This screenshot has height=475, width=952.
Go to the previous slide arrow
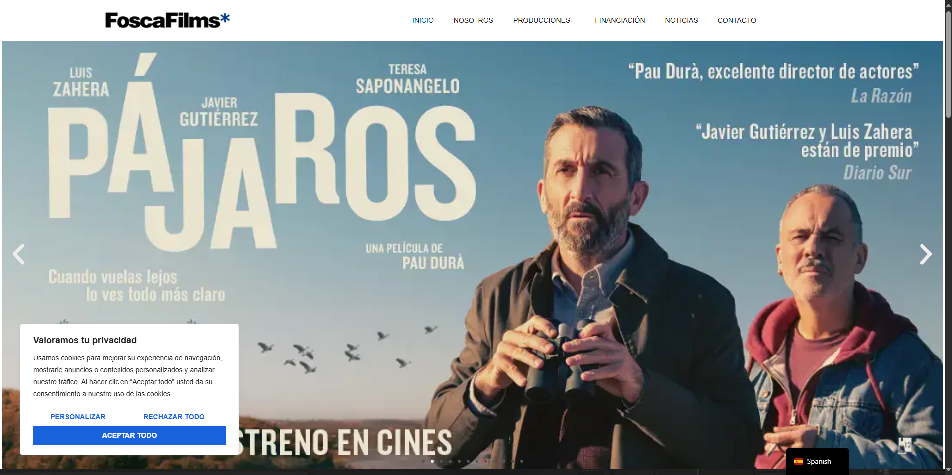click(x=19, y=254)
